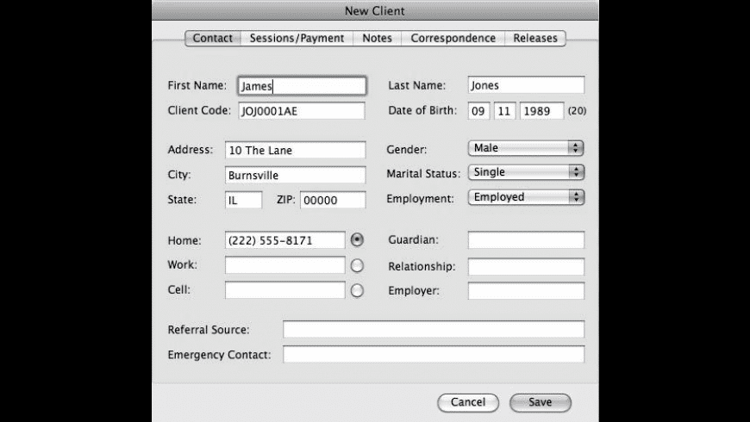This screenshot has width=750, height=422.
Task: Open the Notes tab
Action: [x=377, y=38]
